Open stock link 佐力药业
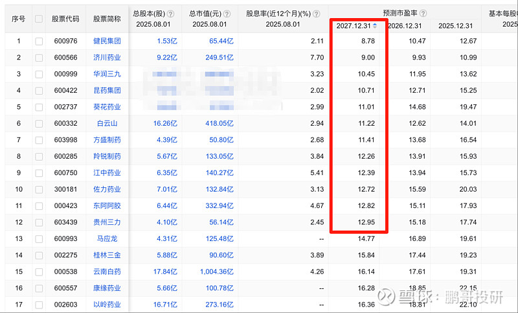This screenshot has width=518, height=313. click(107, 189)
